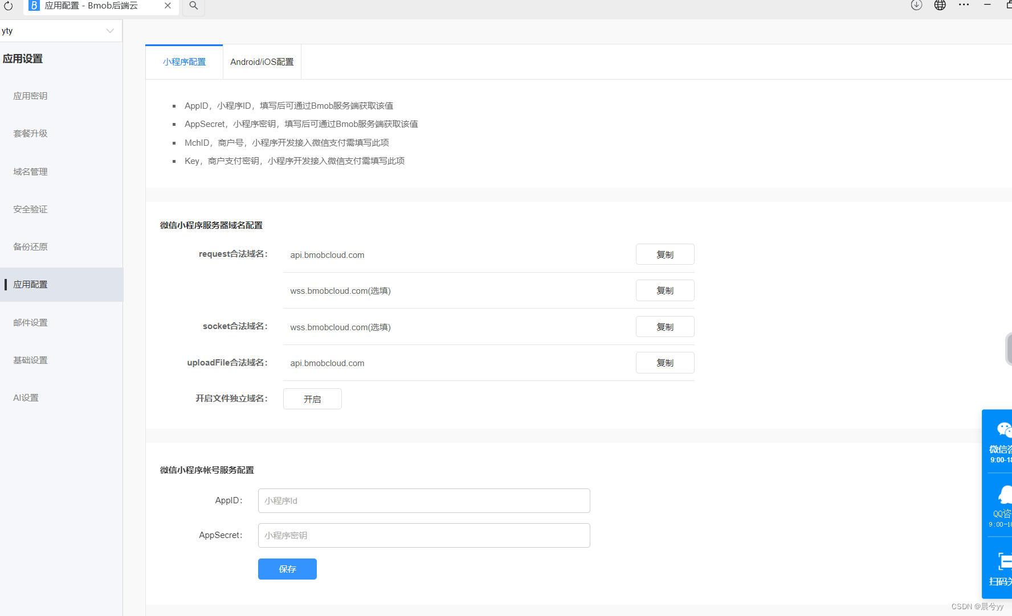Click the request合法域名 label
1012x616 pixels.
pyautogui.click(x=233, y=254)
